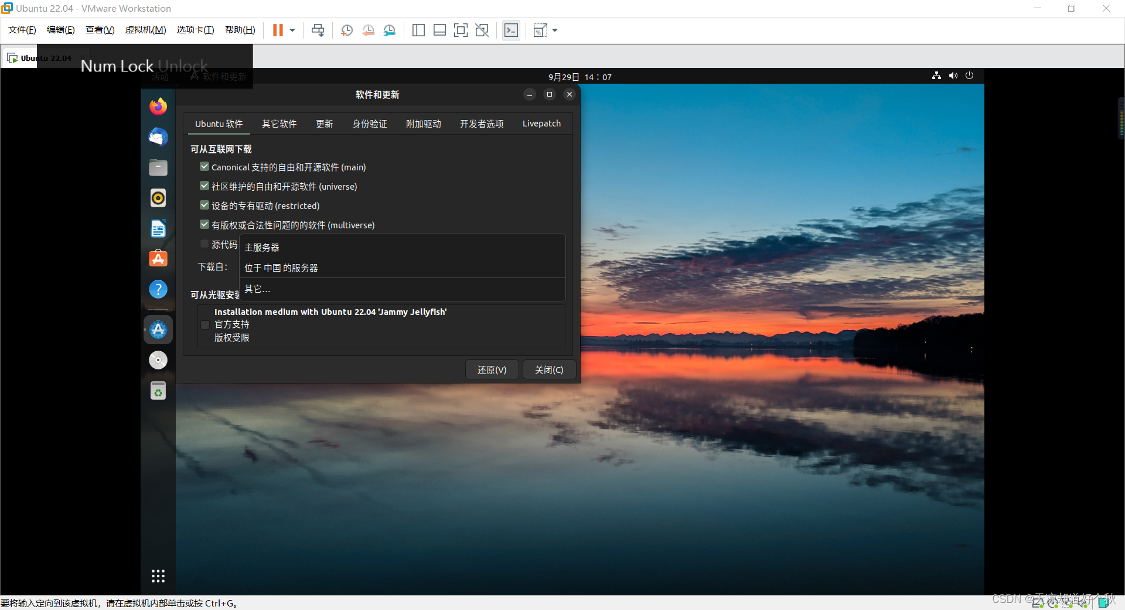This screenshot has height=610, width=1125.
Task: Enable the source code (源代码) checkbox
Action: click(204, 244)
